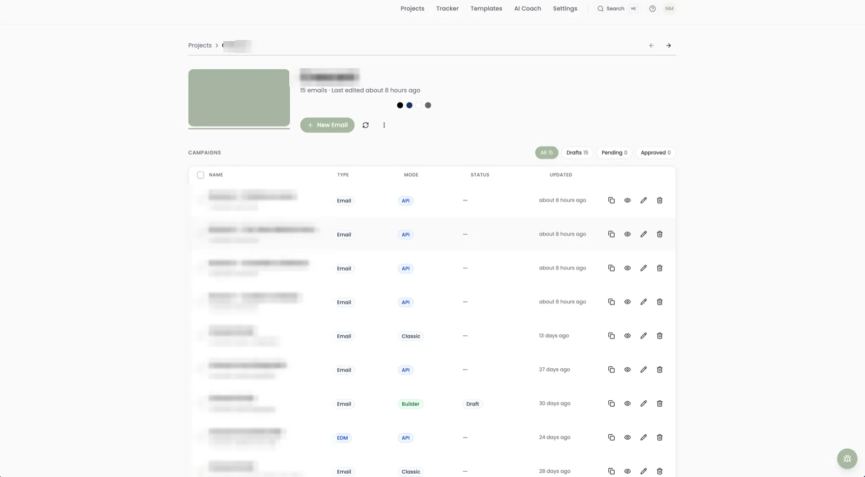Edit the campaign updated 28 days ago
This screenshot has width=865, height=477.
click(643, 471)
